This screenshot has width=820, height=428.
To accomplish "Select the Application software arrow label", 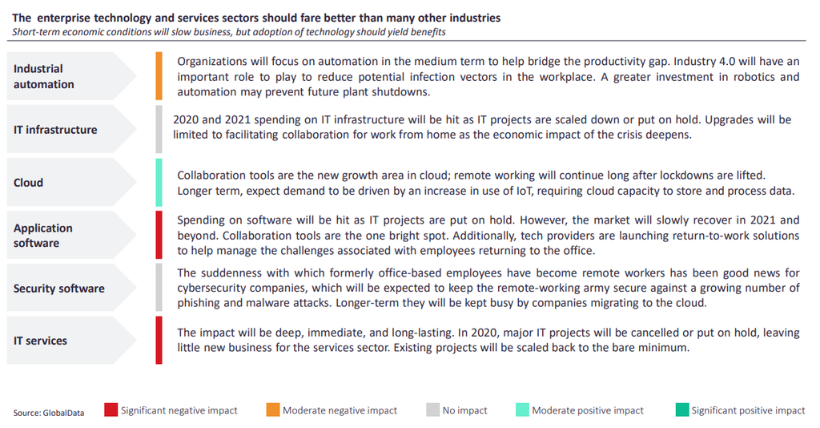I will [71, 235].
